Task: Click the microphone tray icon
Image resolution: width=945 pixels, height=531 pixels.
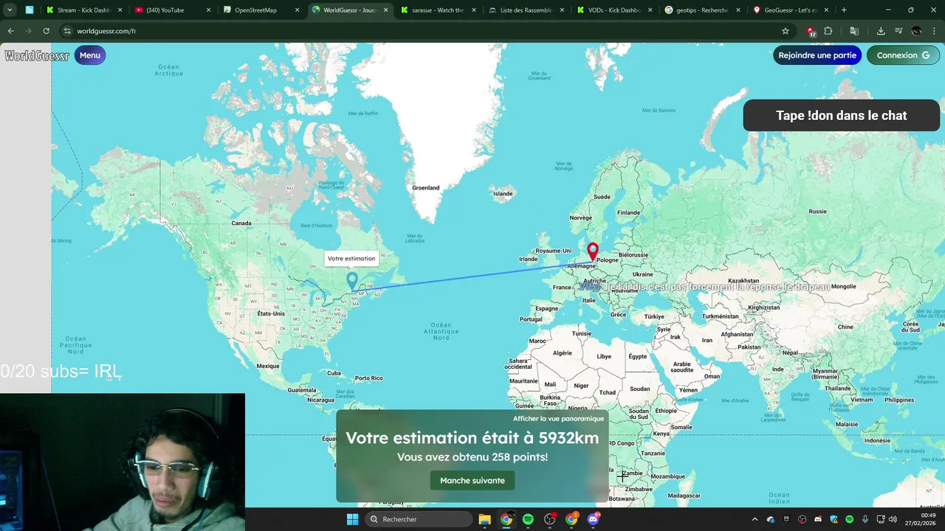Action: click(865, 519)
